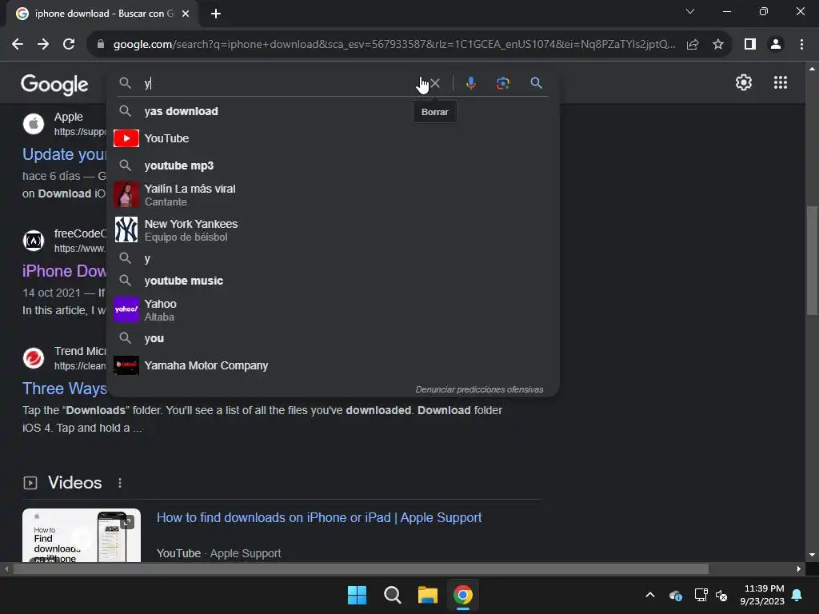Open the Google apps grid

point(781,82)
